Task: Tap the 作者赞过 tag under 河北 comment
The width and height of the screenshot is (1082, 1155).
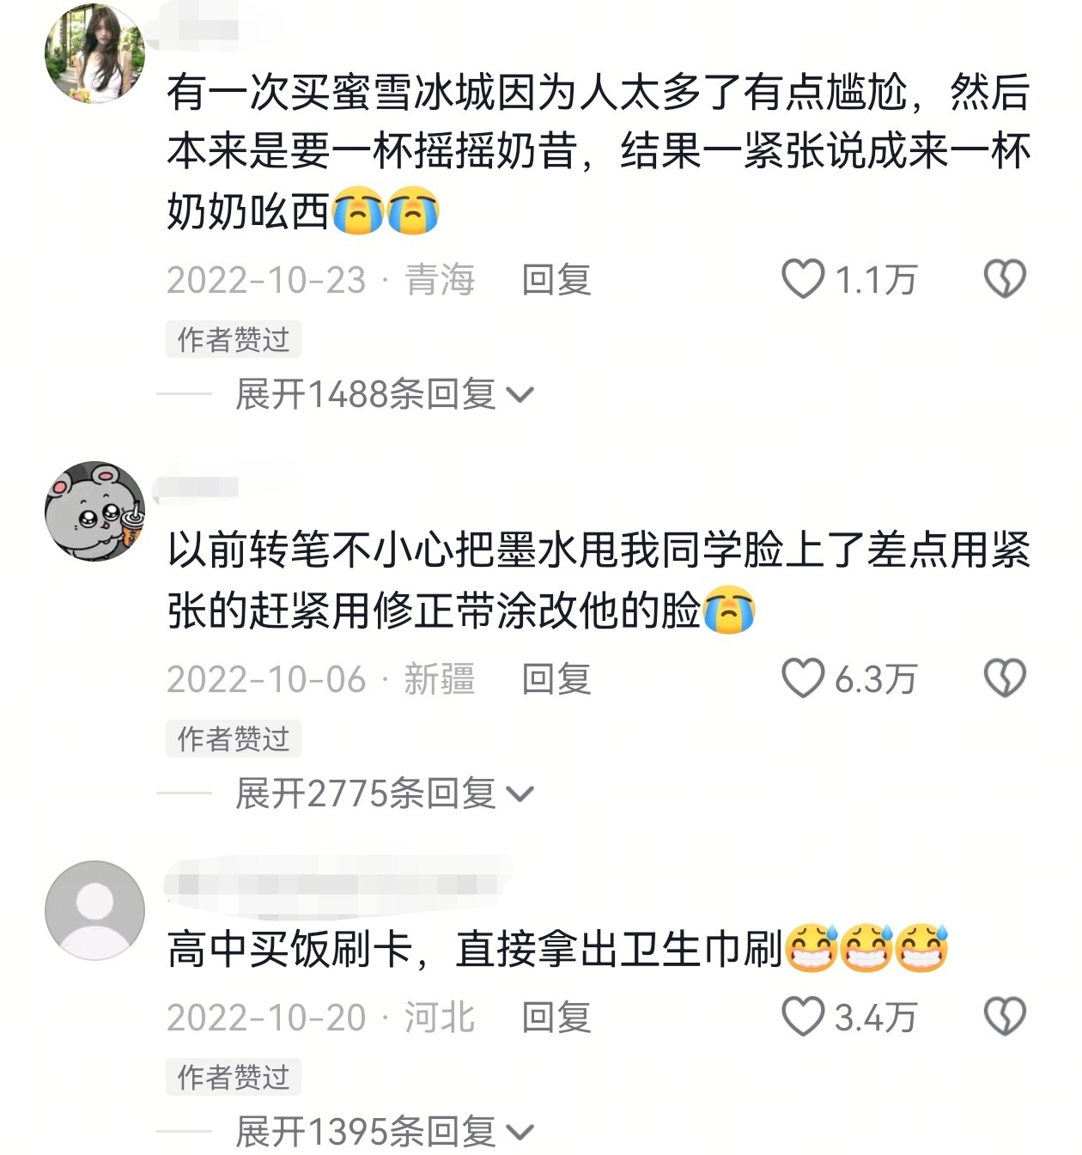Action: [234, 1077]
